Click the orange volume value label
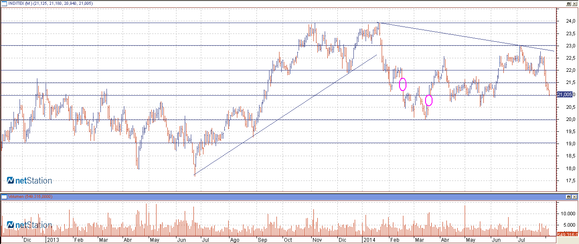This screenshot has height=244, width=579. (566, 235)
